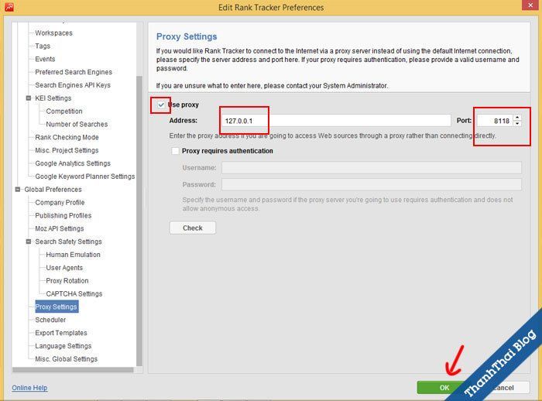This screenshot has height=401, width=542.
Task: Select Search Safety Settings item
Action: pos(68,242)
